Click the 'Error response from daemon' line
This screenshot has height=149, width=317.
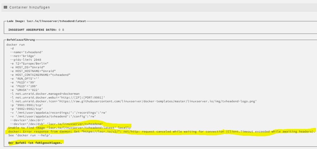(x=162, y=132)
